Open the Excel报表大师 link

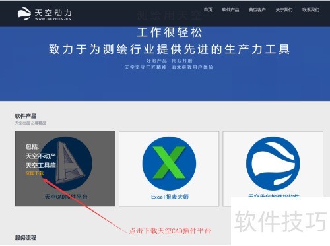(170, 197)
